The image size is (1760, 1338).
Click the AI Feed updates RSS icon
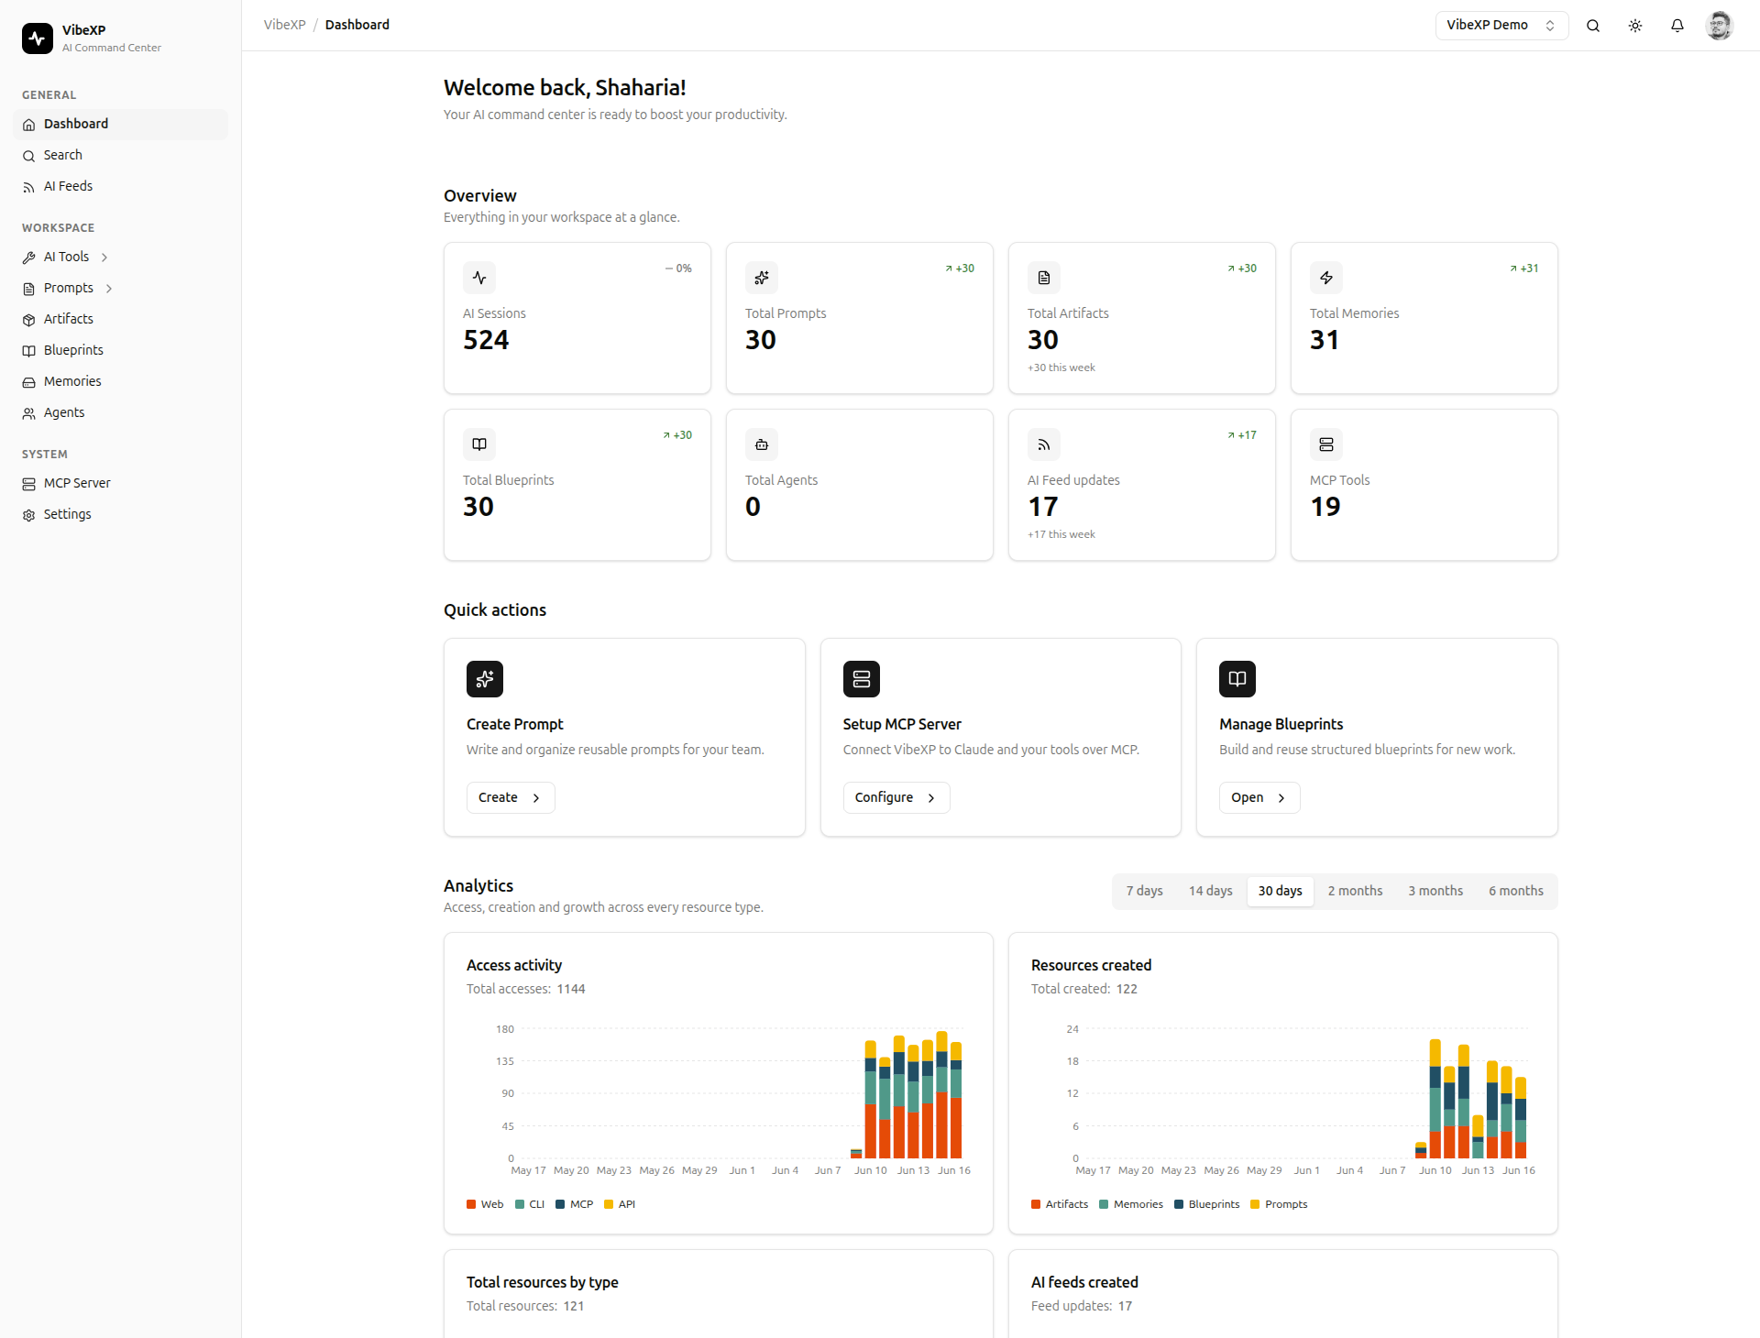(1044, 444)
